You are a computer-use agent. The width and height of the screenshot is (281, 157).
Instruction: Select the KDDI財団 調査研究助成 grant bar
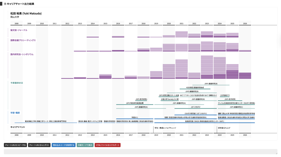pyautogui.click(x=195, y=88)
